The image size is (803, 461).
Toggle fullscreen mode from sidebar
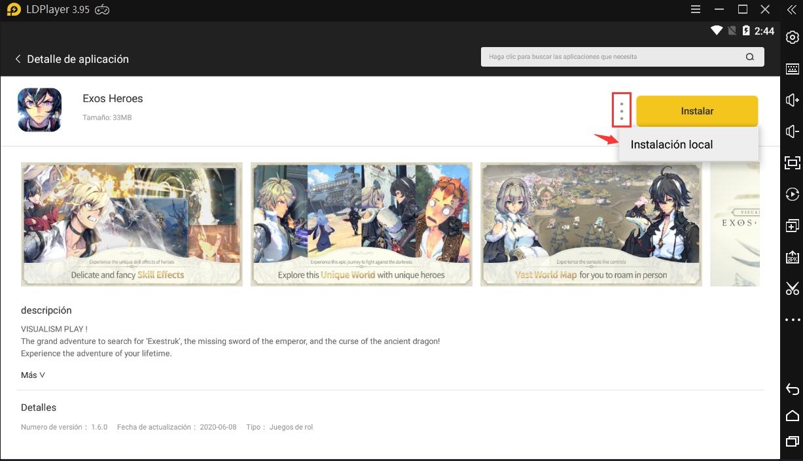(792, 163)
